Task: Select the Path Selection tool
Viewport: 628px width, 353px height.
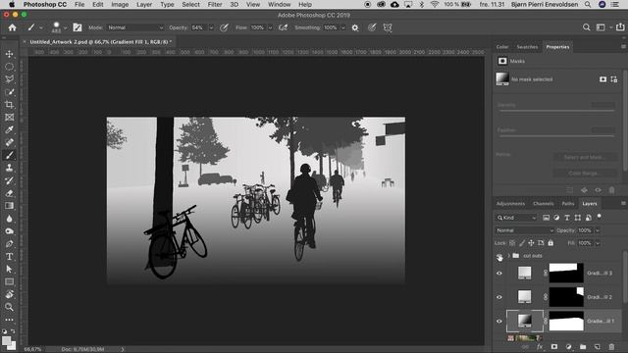Action: 9,269
